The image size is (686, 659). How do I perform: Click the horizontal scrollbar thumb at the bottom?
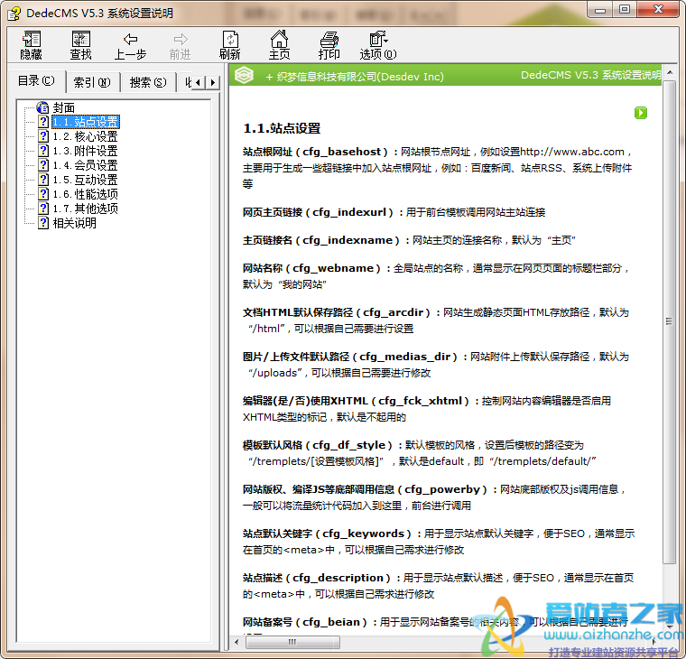[292, 643]
